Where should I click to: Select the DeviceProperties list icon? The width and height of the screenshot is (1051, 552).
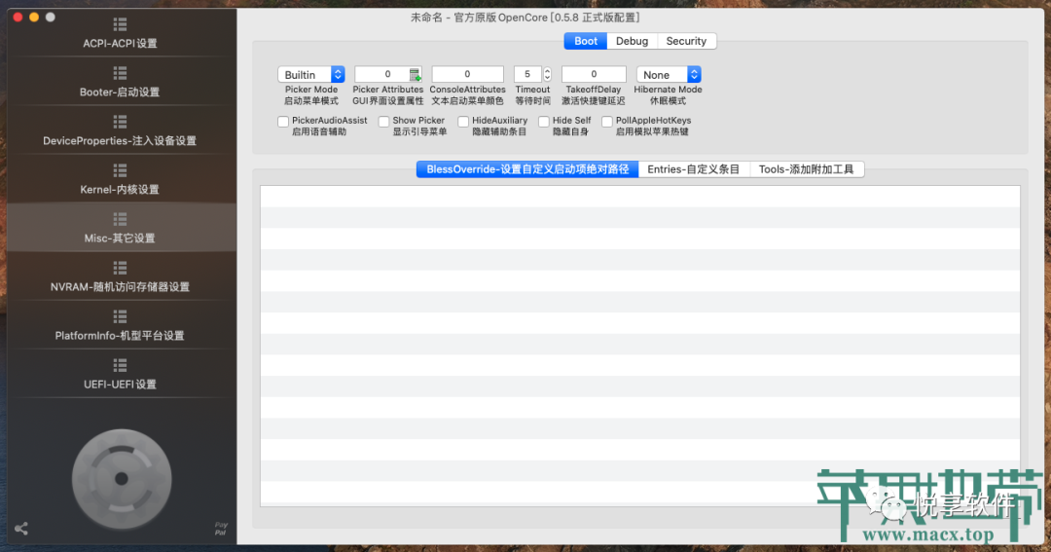[120, 122]
